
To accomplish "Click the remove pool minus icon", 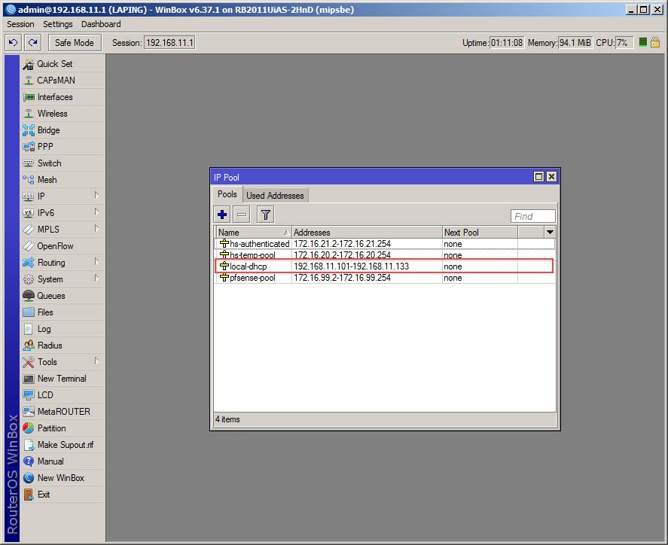I will tap(241, 215).
